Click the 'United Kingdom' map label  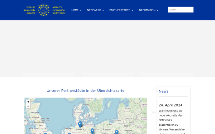[33, 117]
